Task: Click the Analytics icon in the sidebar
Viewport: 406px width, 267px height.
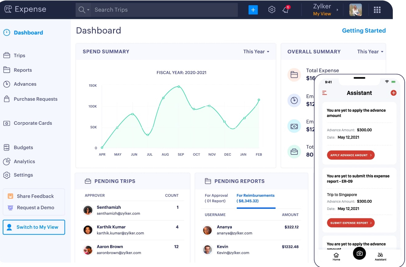Action: coord(7,162)
